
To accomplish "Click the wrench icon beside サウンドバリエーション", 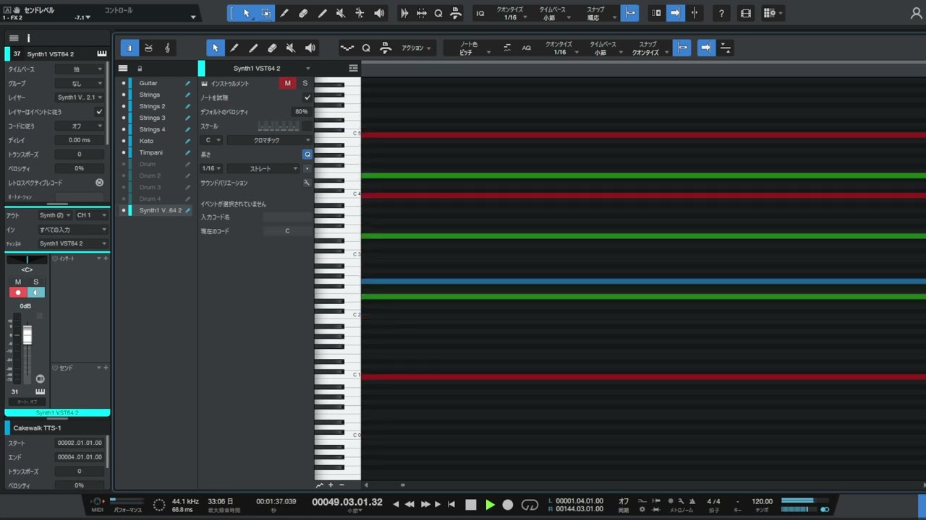I will (307, 183).
